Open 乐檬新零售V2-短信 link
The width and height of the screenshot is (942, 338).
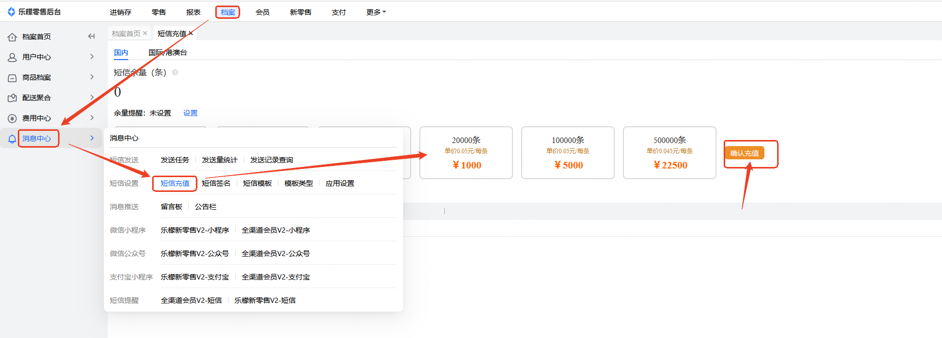click(x=265, y=300)
